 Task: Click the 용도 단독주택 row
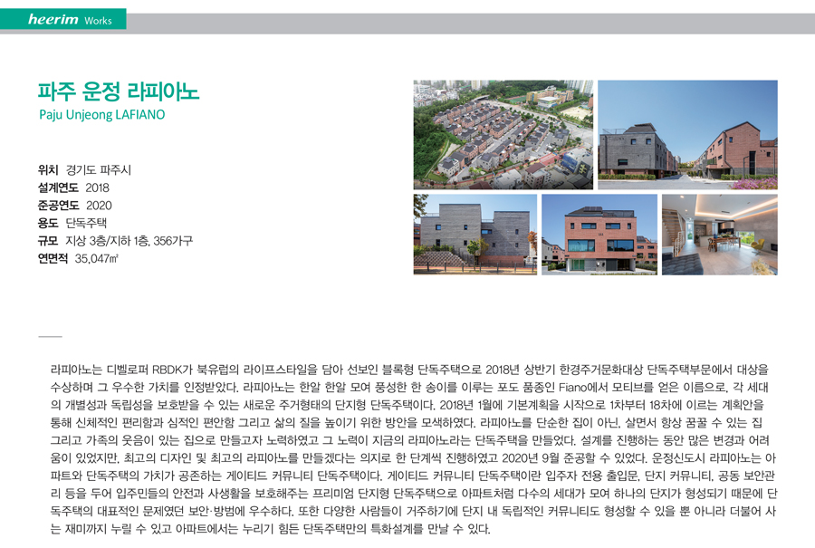tap(72, 223)
